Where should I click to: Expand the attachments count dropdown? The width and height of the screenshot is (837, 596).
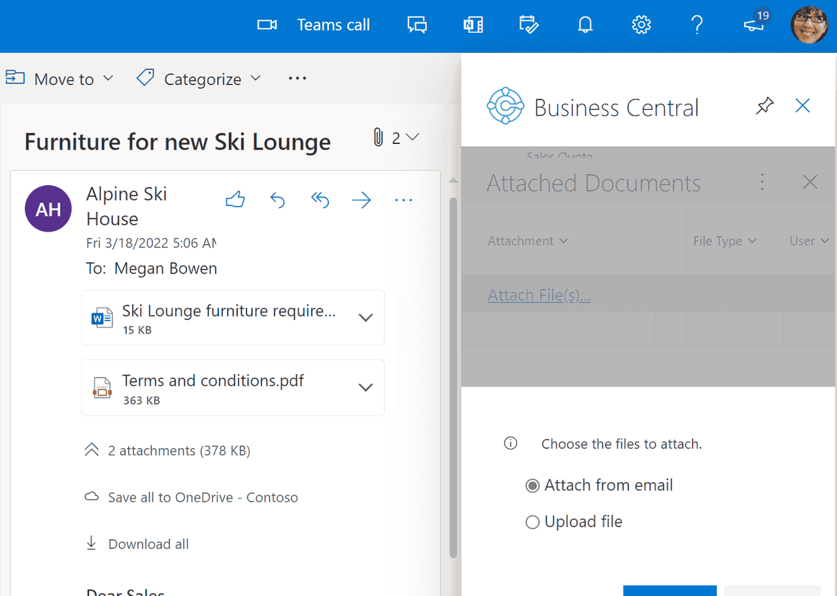[412, 137]
